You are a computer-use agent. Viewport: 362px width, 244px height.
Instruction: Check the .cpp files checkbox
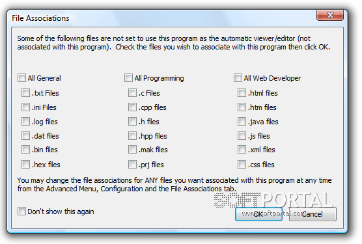133,107
